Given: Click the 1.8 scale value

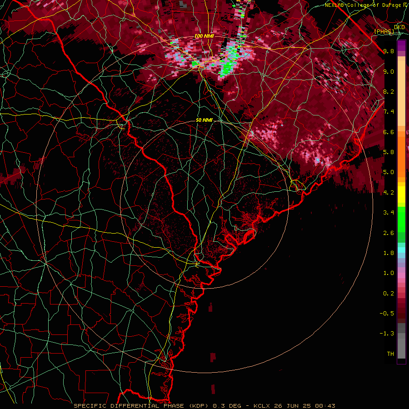Looking at the screenshot, I should coord(389,253).
